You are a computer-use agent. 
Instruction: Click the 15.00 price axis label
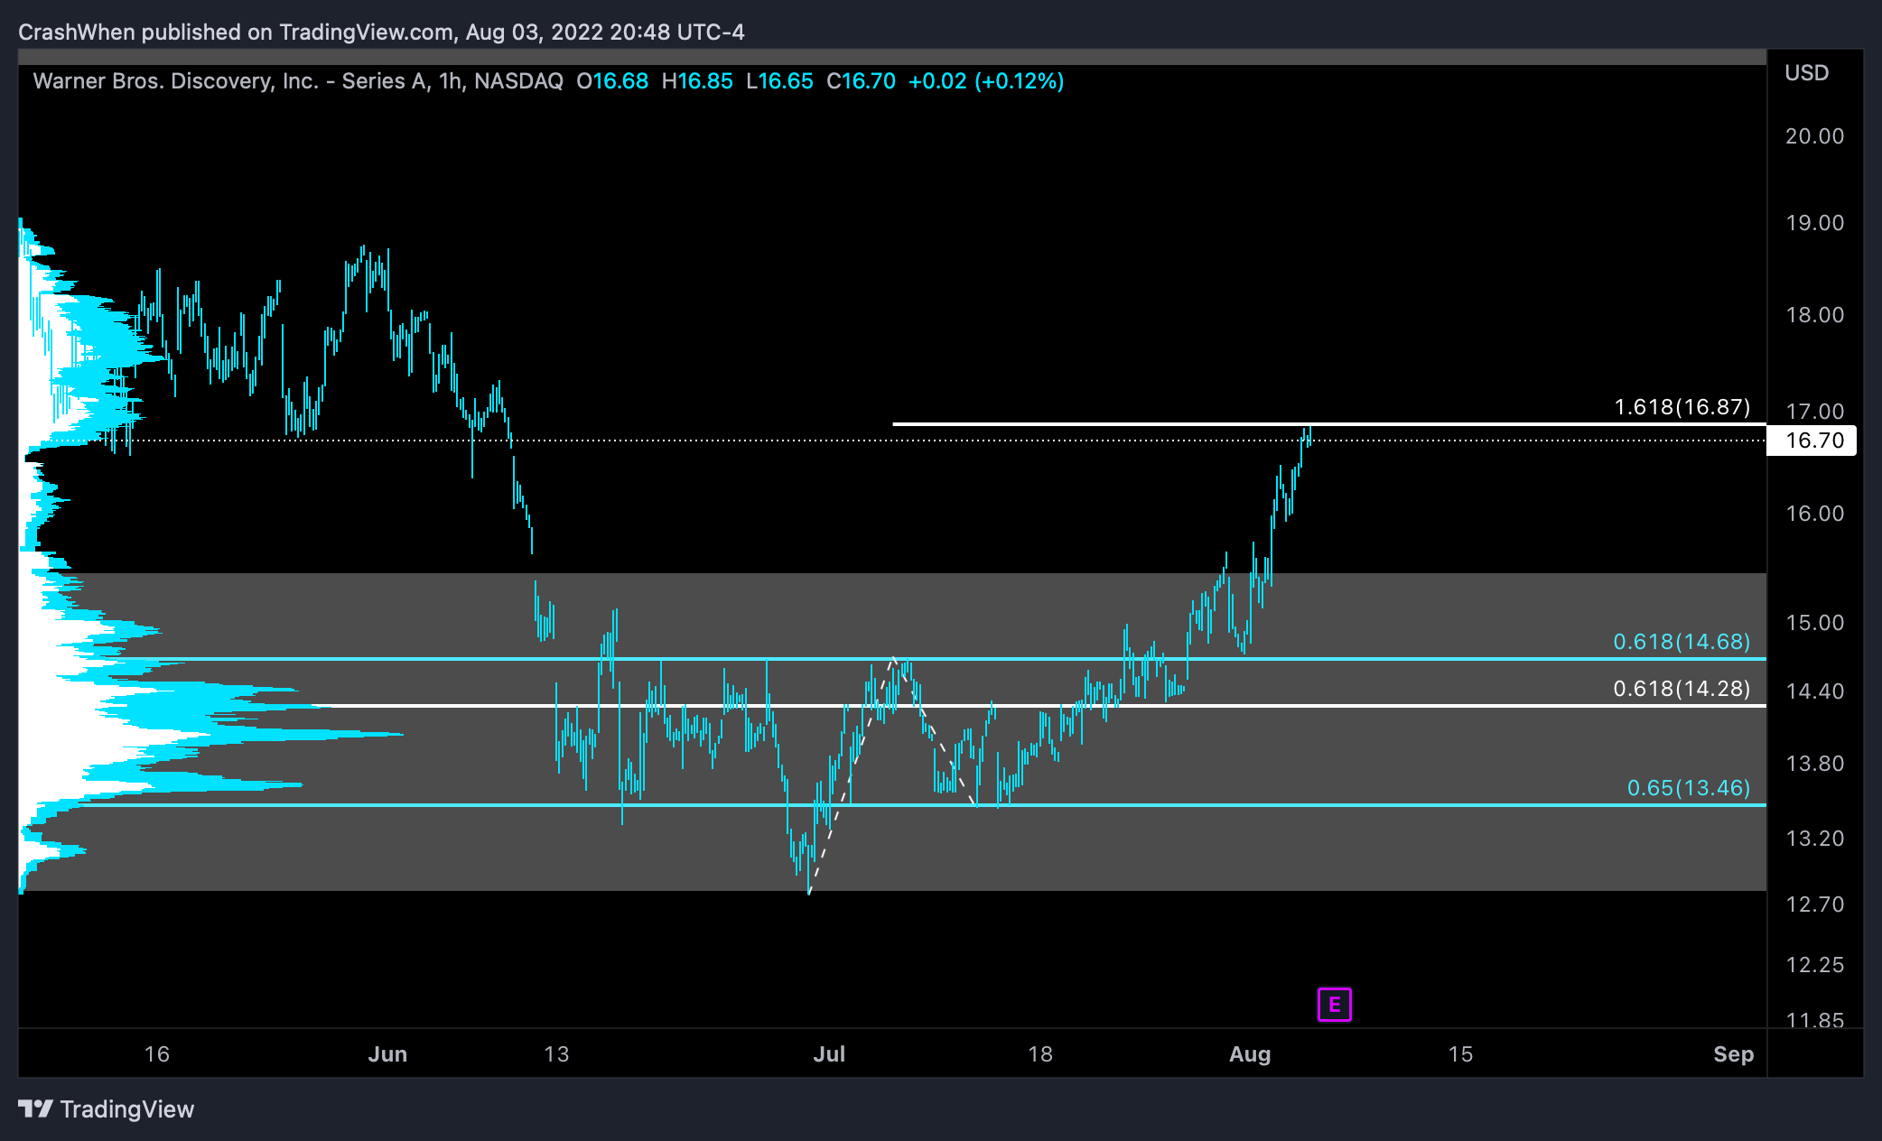1814,623
